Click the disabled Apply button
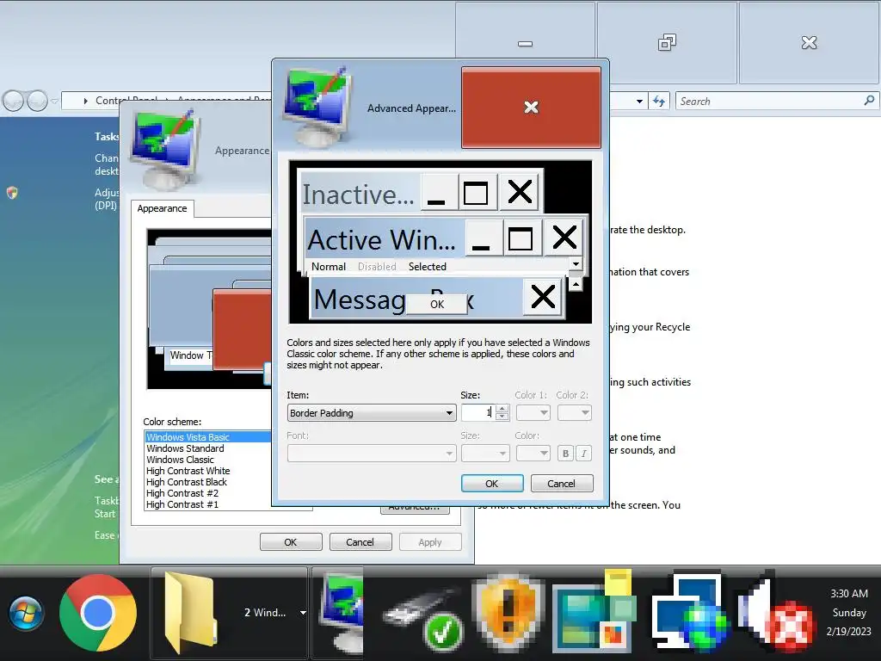Screen dimensions: 881x661 pos(430,542)
